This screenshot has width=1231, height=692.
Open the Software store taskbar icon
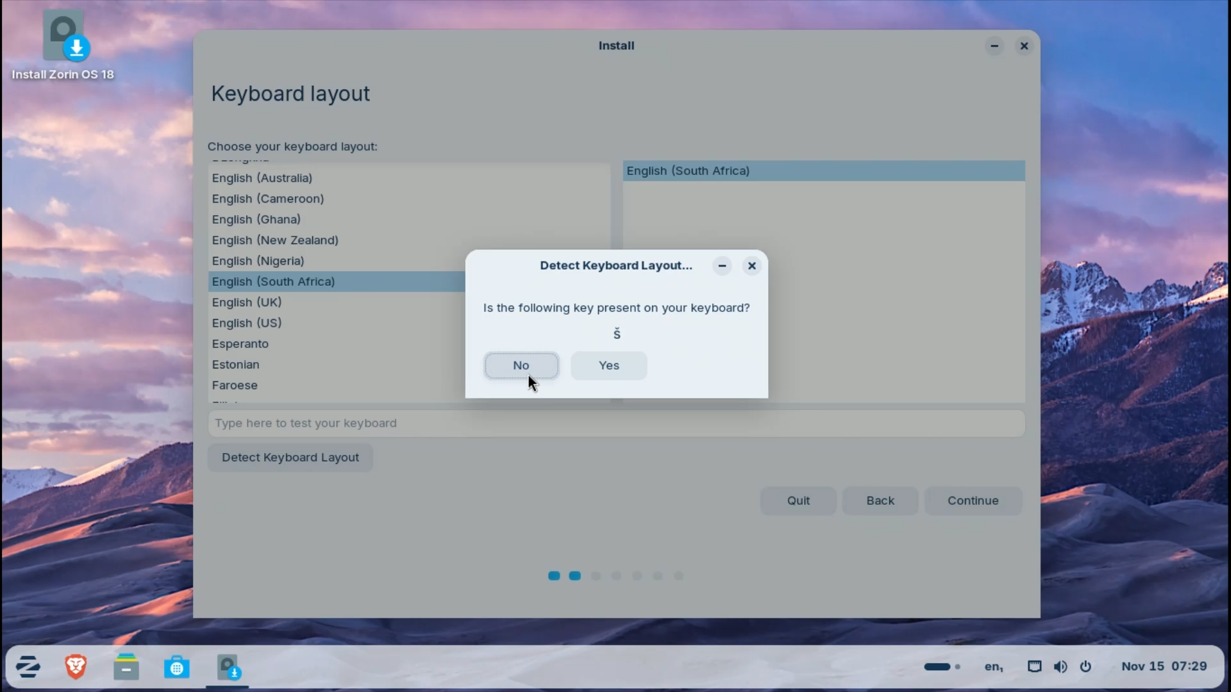pyautogui.click(x=176, y=668)
